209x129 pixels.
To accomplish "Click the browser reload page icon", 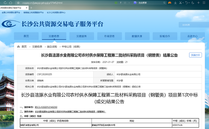I will [x=5, y=3].
